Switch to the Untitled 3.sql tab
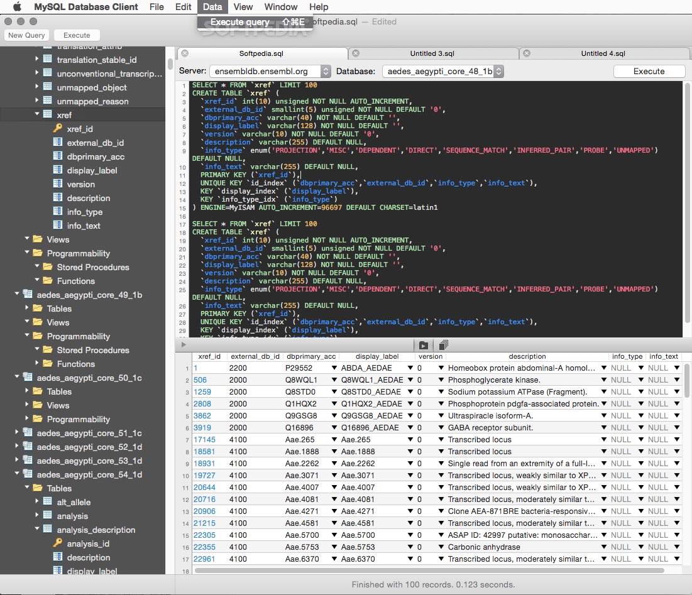Viewport: 692px width, 595px height. coord(432,53)
